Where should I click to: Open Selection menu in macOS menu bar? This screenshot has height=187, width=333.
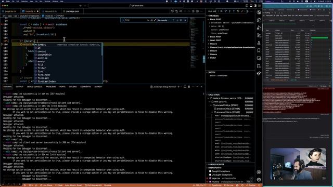24,1
